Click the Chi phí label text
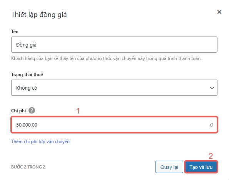 (18, 111)
